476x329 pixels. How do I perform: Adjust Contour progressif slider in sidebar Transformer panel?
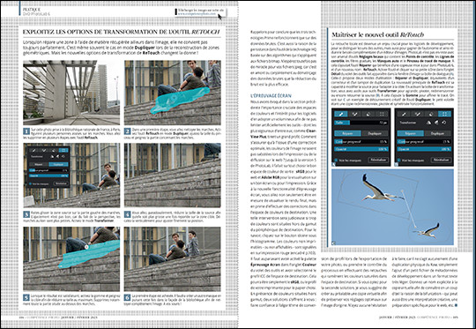(x=424, y=141)
